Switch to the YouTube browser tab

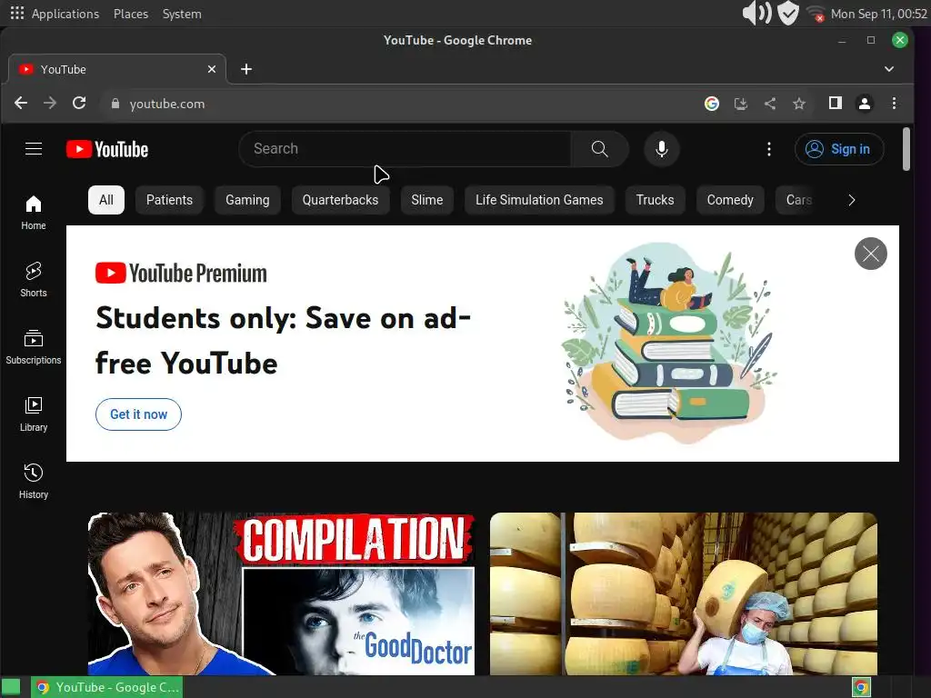117,69
